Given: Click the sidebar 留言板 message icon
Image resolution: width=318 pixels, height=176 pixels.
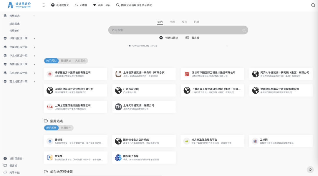Looking at the screenshot, I should coord(5,165).
